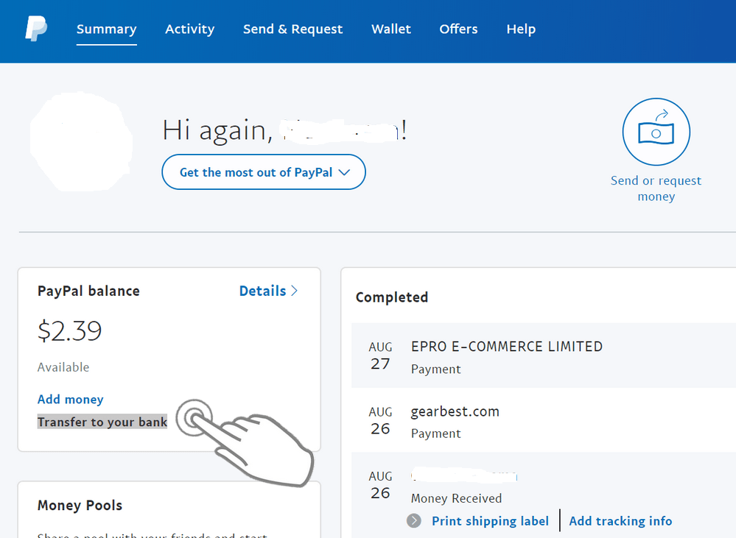Click the Completed section heading

(x=392, y=297)
